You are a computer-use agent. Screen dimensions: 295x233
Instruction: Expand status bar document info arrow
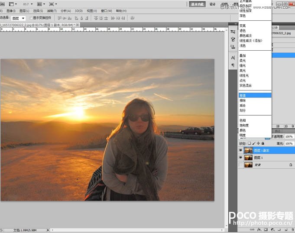(48, 230)
